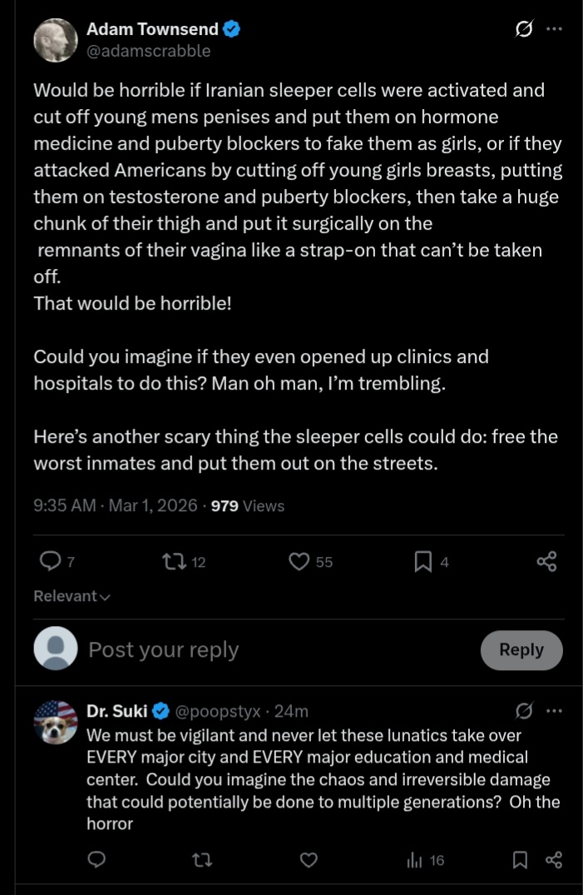The width and height of the screenshot is (583, 895).
Task: Click the Grok icon on Dr. Suki's reply
Action: pos(524,711)
